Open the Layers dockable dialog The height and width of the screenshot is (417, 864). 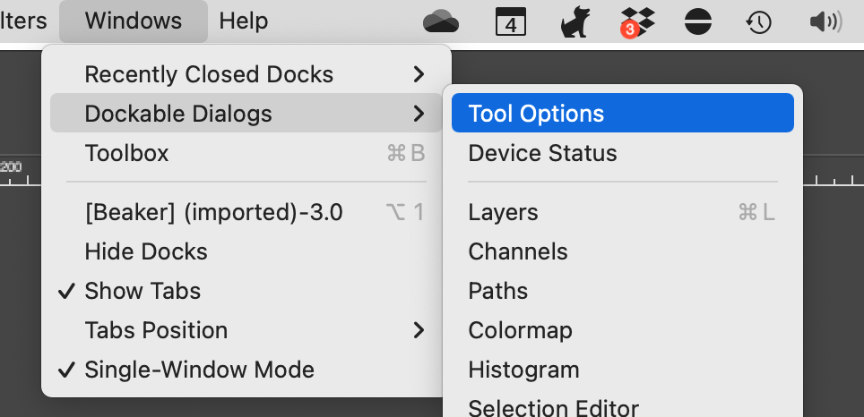point(503,212)
